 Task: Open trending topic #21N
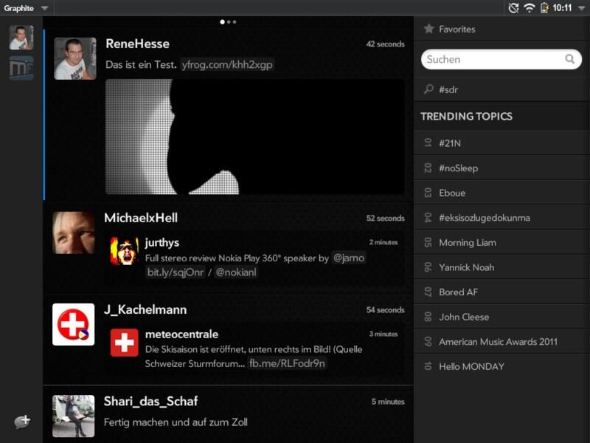point(502,143)
